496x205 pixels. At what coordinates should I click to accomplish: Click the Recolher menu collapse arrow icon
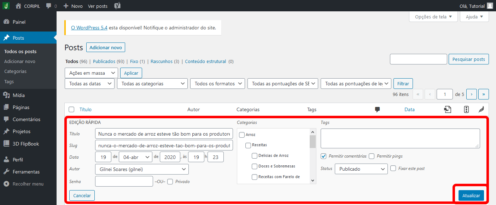click(6, 184)
